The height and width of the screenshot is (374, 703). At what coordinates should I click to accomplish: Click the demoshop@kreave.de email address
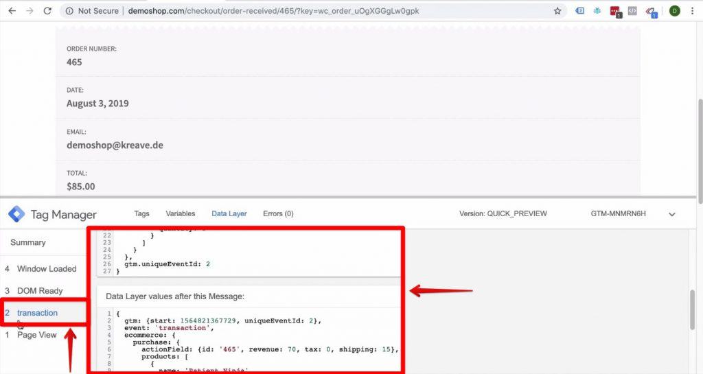click(115, 145)
